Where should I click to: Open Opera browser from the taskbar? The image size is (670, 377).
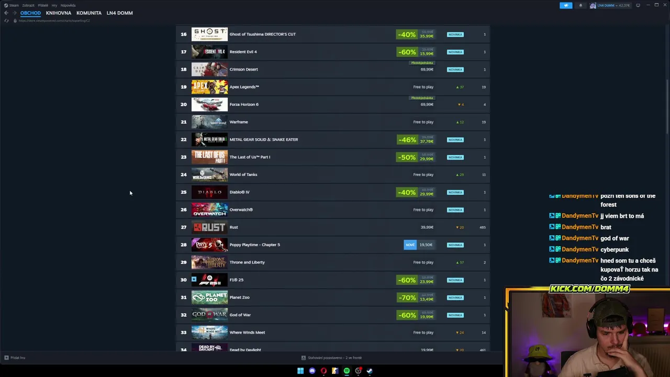point(323,371)
